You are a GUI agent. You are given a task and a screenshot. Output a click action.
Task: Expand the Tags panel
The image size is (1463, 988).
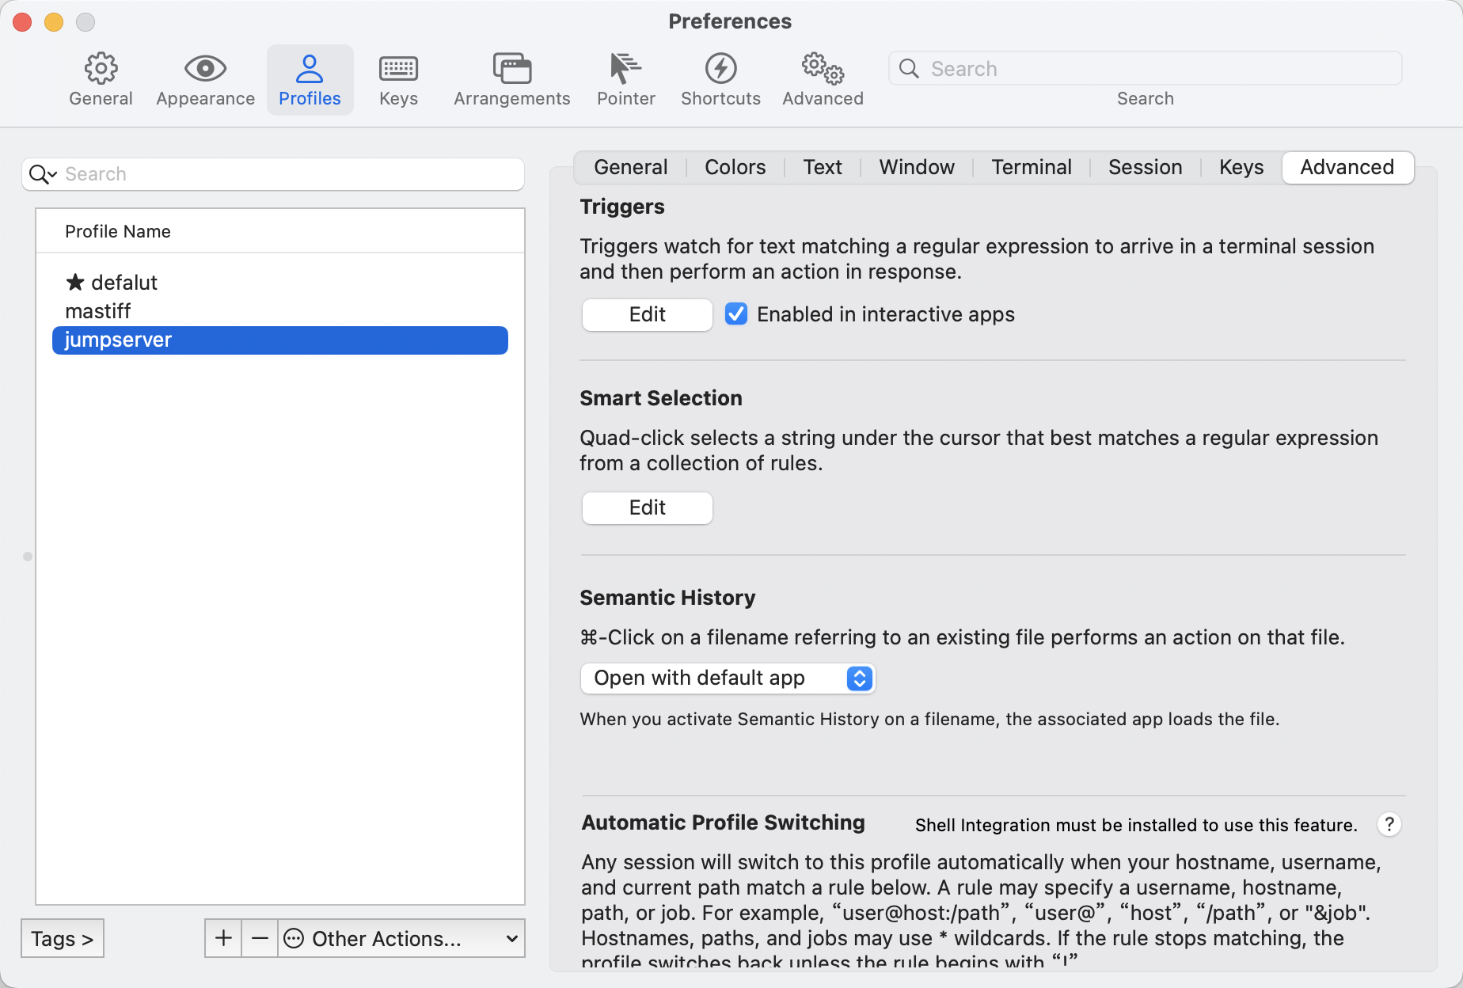point(63,938)
